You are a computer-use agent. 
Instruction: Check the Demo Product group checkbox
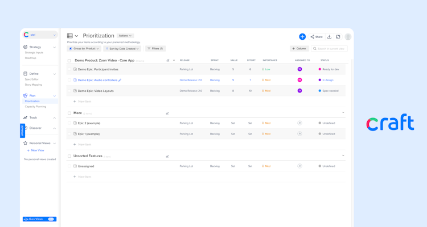click(69, 61)
